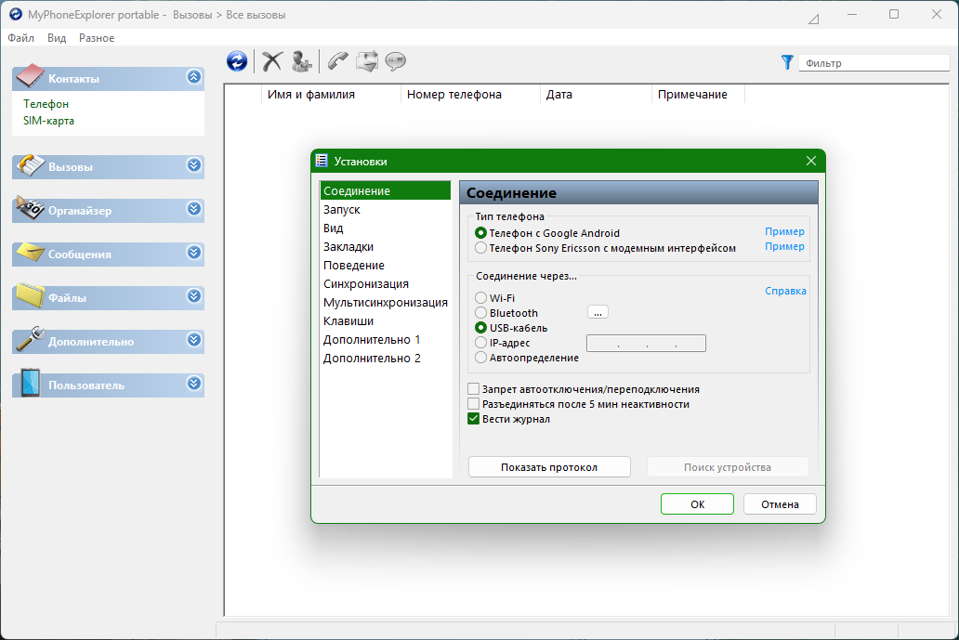Select Мультисинхронизация settings category
This screenshot has width=959, height=640.
coord(386,302)
